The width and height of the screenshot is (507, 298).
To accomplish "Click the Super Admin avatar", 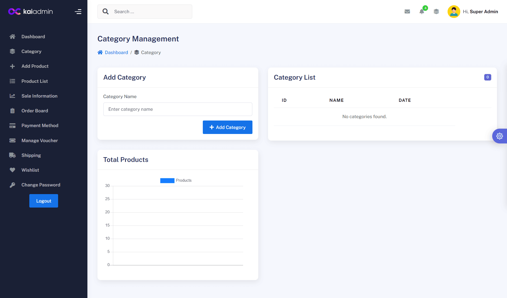I will [454, 12].
